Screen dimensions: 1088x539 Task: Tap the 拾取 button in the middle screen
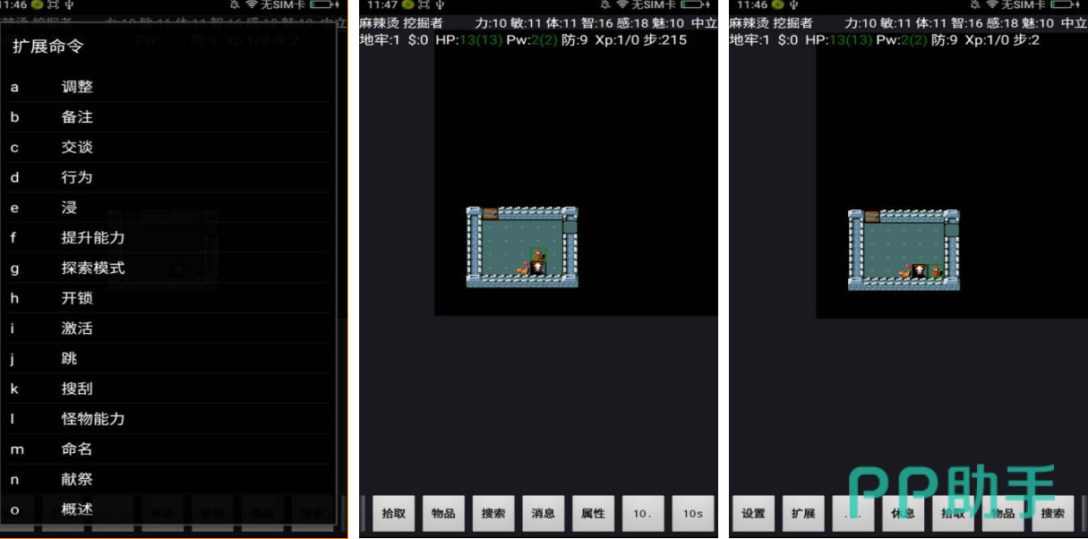394,513
